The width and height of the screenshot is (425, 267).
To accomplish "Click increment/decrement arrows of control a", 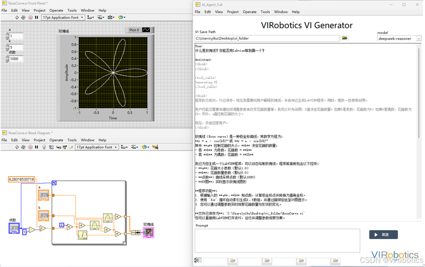I will [x=7, y=36].
